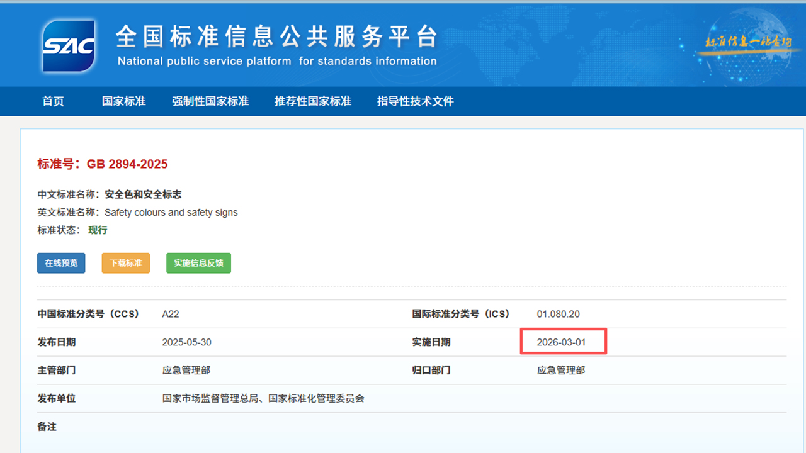
Task: Click the implementation date 2026-03-01
Action: [561, 342]
